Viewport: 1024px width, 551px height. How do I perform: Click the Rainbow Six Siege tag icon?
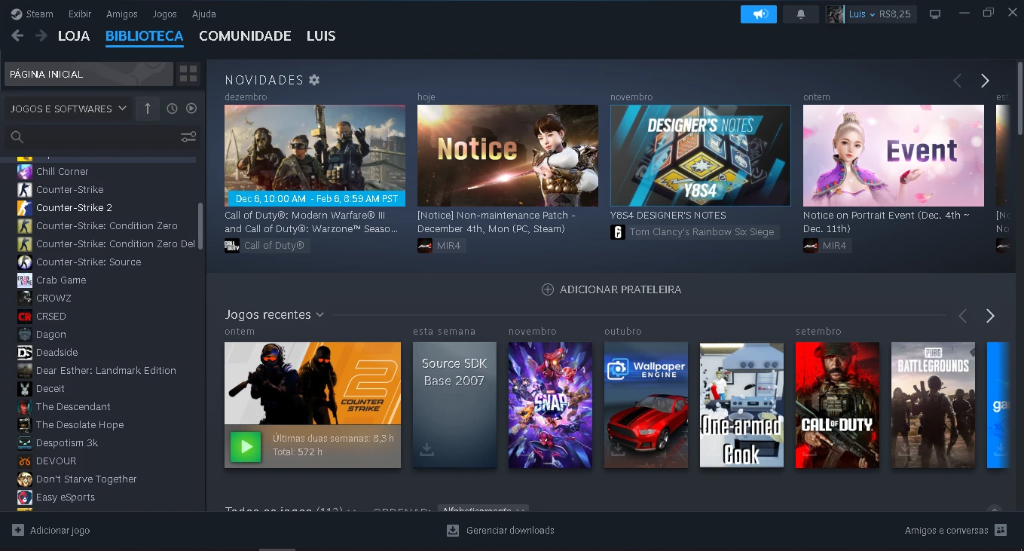pyautogui.click(x=618, y=232)
